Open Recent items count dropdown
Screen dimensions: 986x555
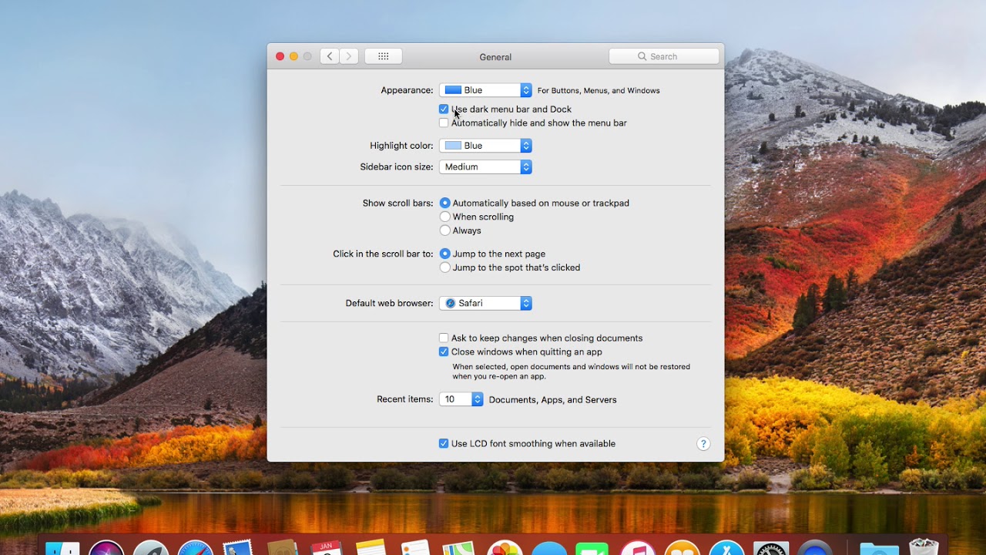pos(461,399)
